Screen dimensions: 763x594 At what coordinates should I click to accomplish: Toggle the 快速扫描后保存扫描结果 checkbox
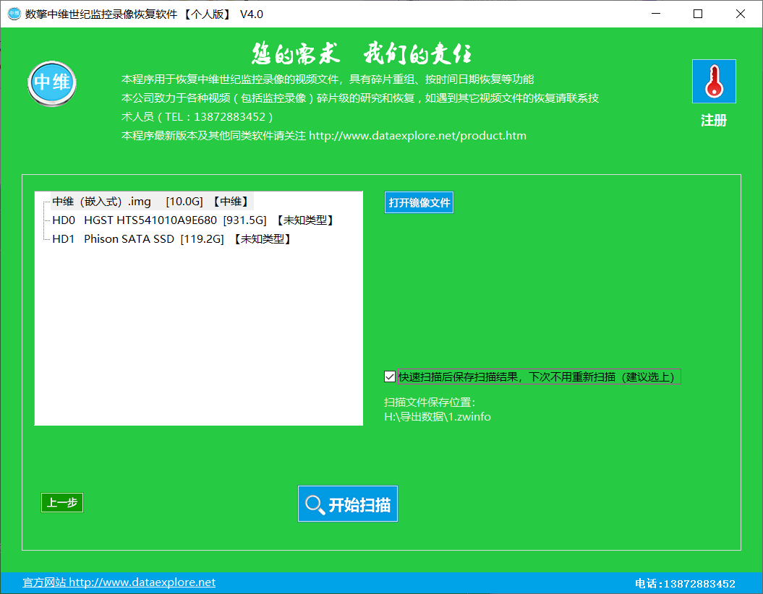(x=390, y=376)
